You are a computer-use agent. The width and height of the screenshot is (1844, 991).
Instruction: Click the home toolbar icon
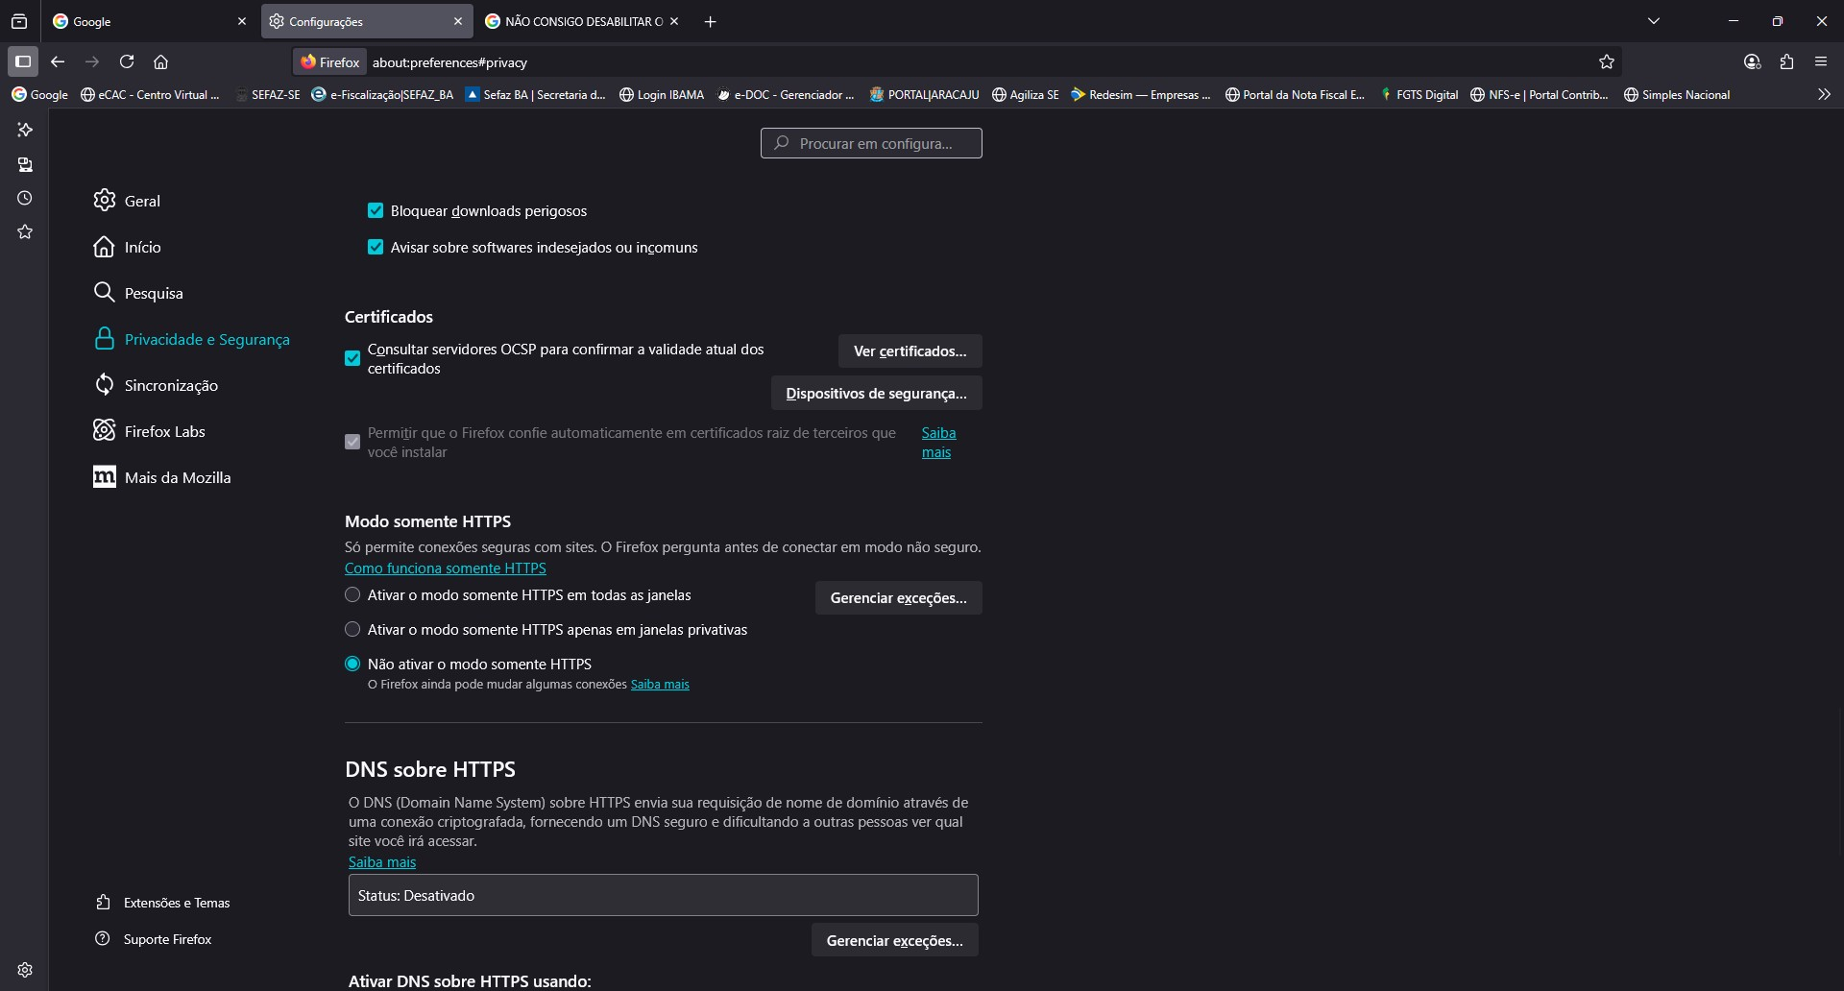coord(161,61)
